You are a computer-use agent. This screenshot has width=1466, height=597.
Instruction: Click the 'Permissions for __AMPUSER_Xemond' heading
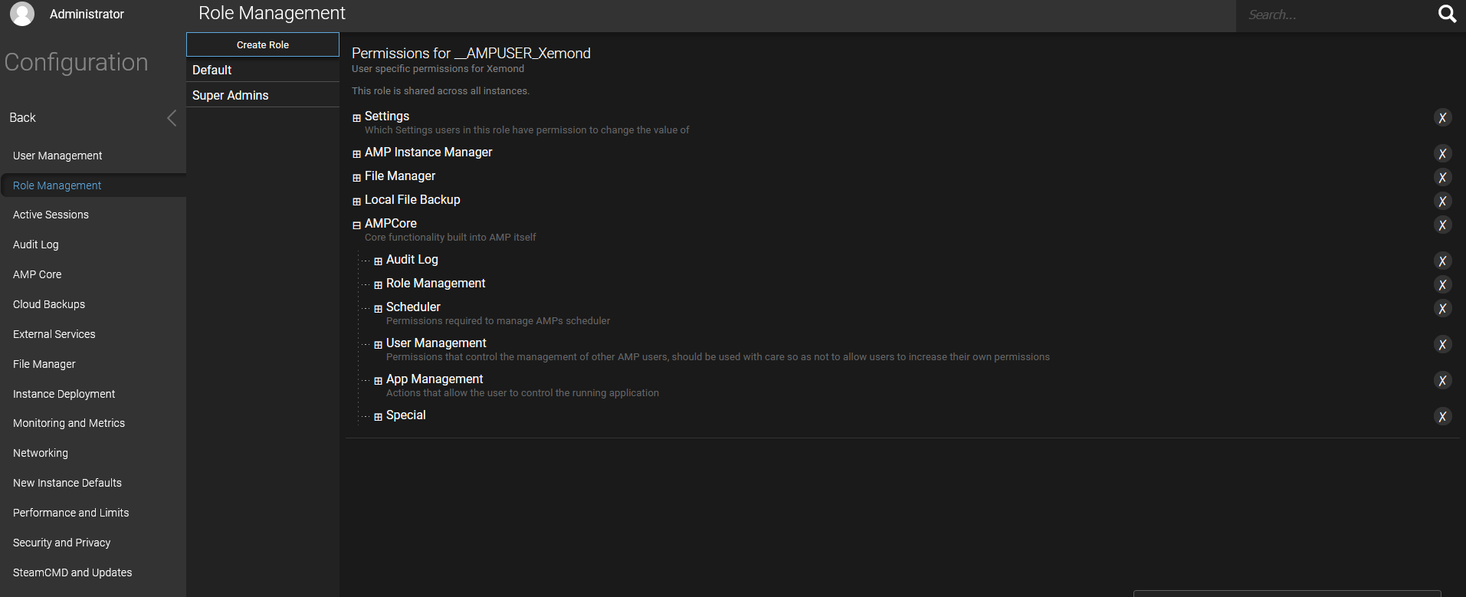(471, 53)
